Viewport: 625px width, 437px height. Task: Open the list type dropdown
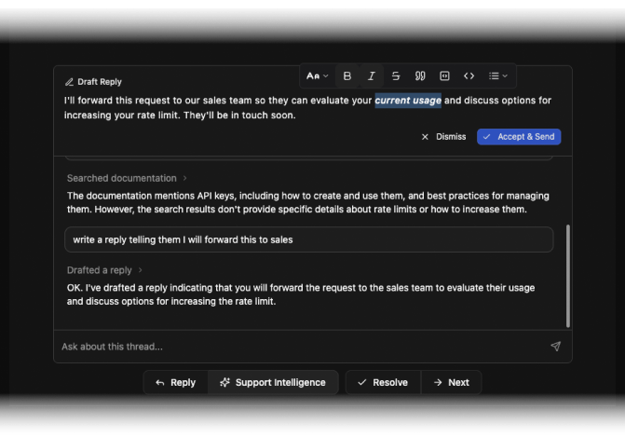pos(498,76)
